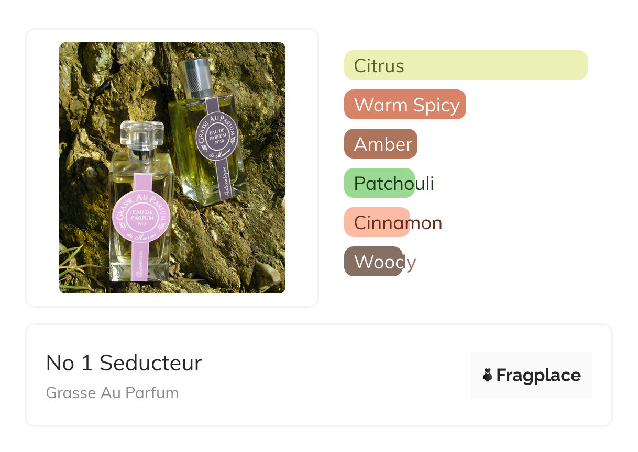This screenshot has width=638, height=452.
Task: Select the green Patchouli accord bar
Action: (379, 183)
